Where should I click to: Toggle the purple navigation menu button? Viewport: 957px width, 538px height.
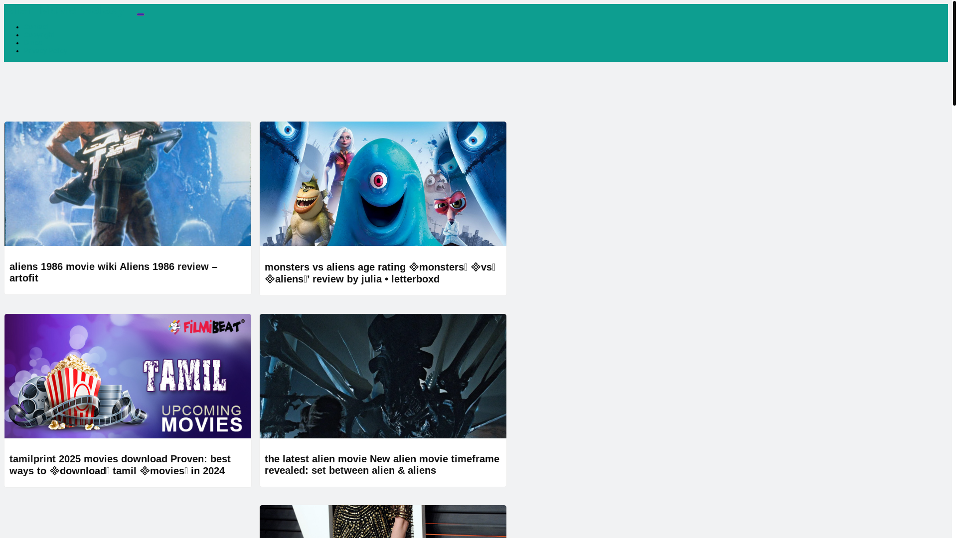click(x=141, y=14)
